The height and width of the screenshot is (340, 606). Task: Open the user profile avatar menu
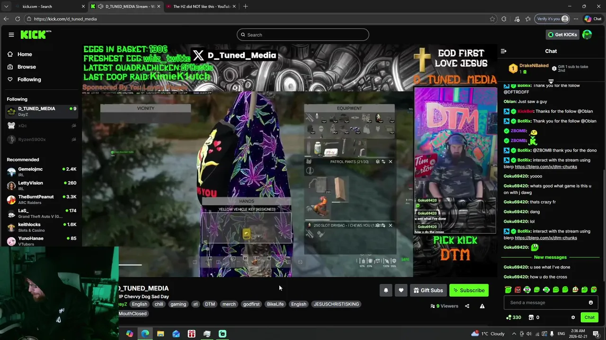tap(587, 34)
